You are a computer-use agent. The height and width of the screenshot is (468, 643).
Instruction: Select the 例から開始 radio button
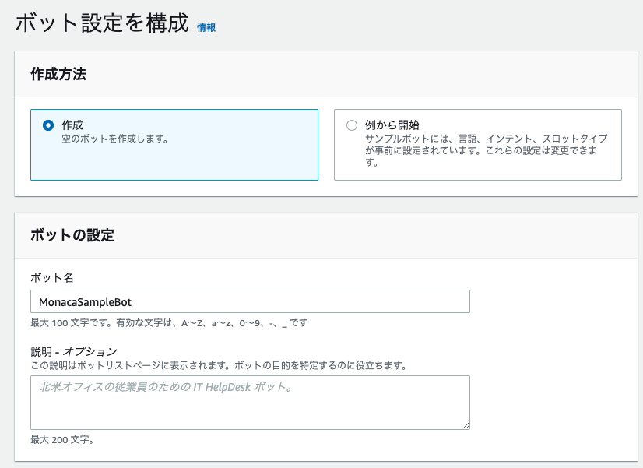[352, 125]
